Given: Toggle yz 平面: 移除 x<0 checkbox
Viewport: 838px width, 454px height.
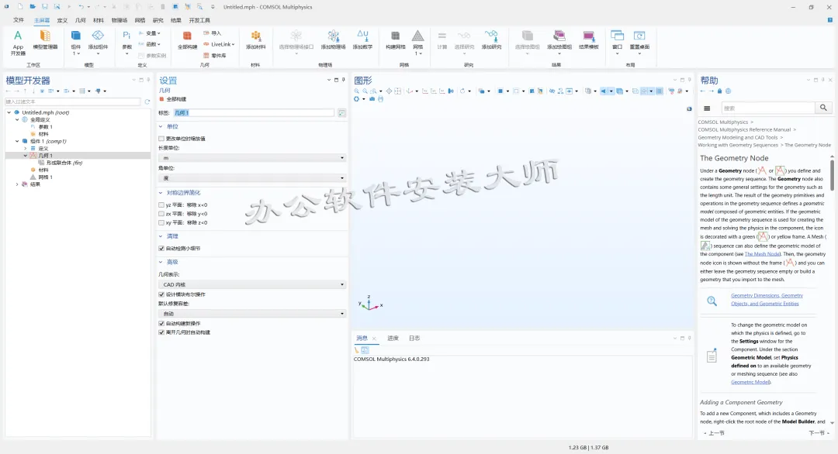Looking at the screenshot, I should (161, 205).
